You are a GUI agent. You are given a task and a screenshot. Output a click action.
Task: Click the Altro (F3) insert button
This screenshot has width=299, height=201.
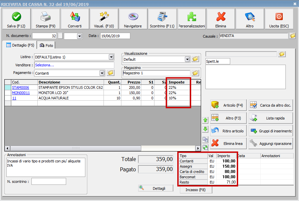229,118
